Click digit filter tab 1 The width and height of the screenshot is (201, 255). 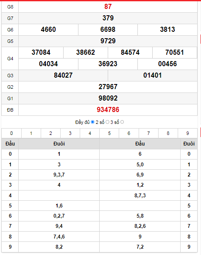click(31, 133)
